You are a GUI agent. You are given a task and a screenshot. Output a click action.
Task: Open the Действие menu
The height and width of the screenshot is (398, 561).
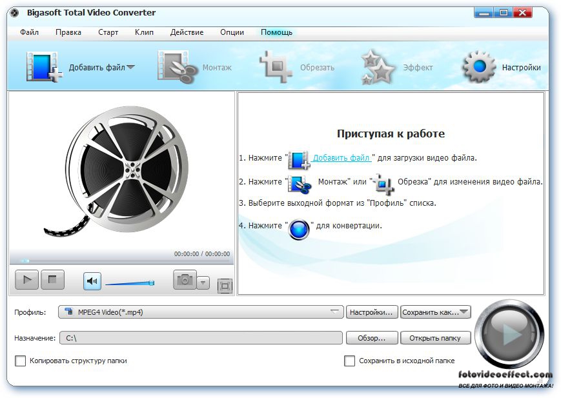click(x=187, y=32)
